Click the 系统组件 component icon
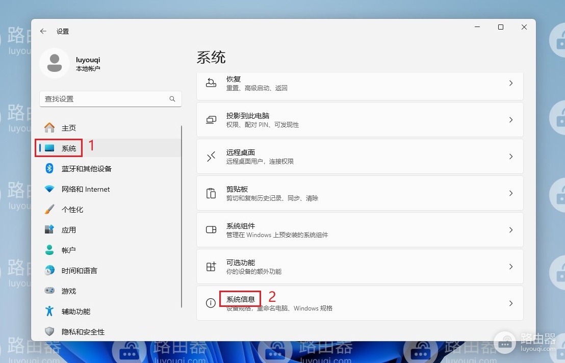 pos(211,230)
